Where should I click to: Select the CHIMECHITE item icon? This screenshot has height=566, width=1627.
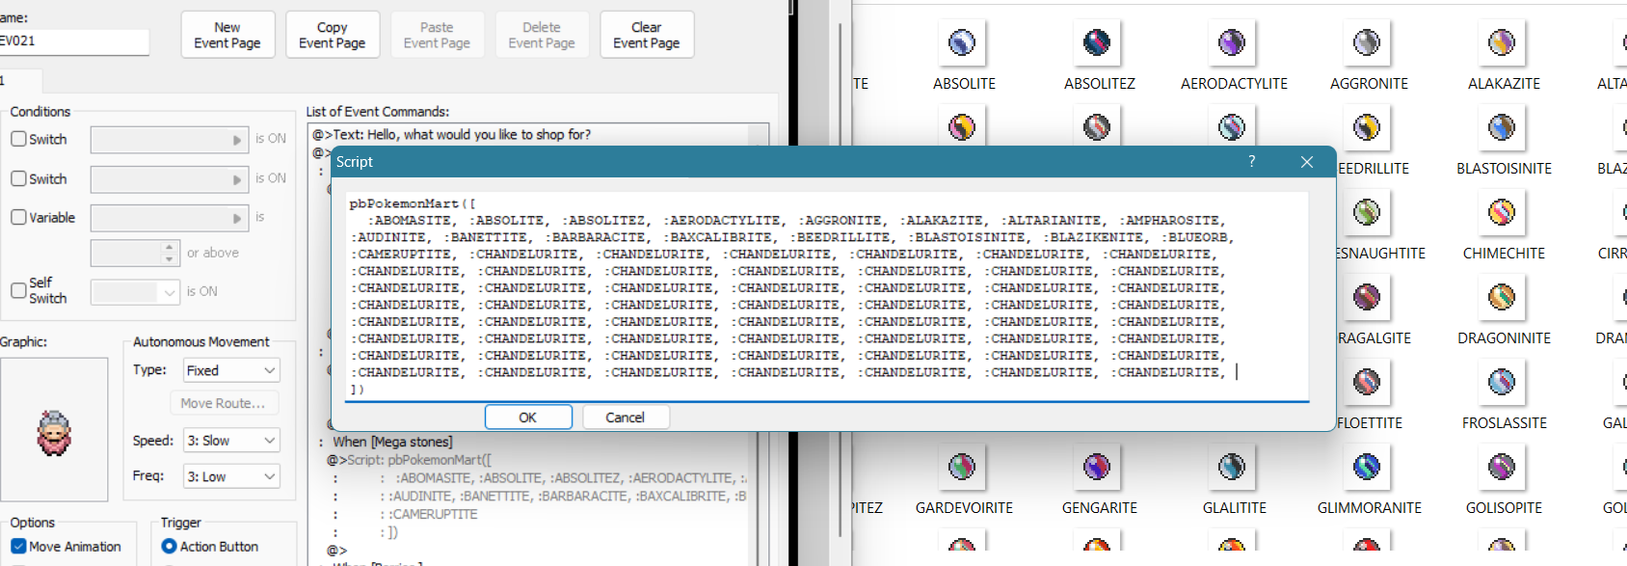coord(1502,212)
